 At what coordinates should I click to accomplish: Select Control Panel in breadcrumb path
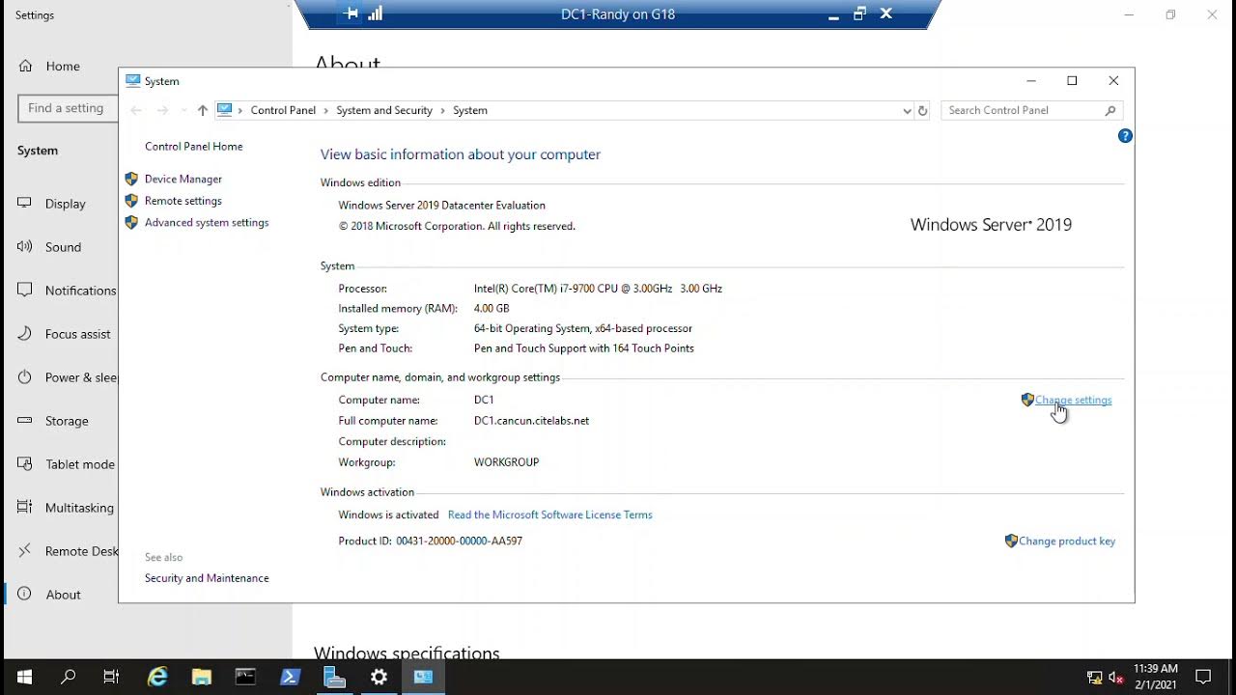pyautogui.click(x=283, y=110)
